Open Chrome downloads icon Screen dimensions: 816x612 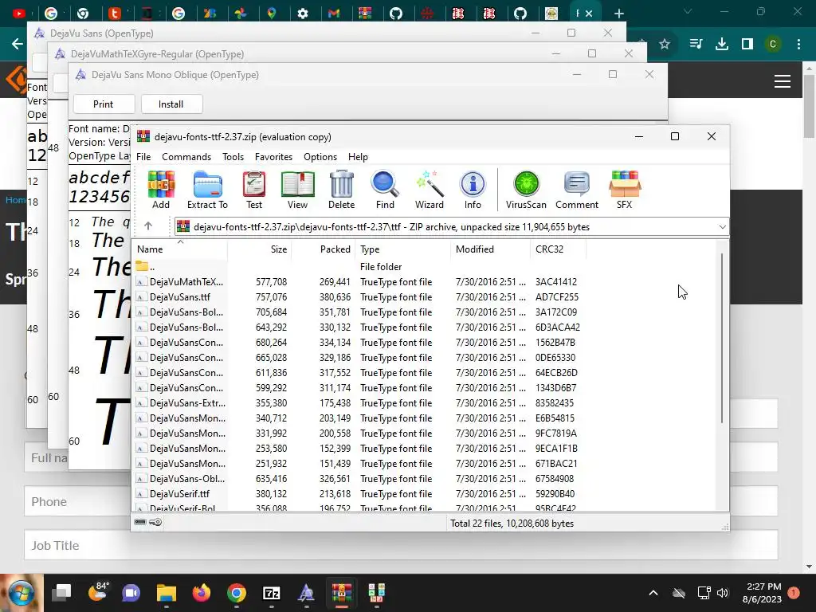tap(722, 45)
